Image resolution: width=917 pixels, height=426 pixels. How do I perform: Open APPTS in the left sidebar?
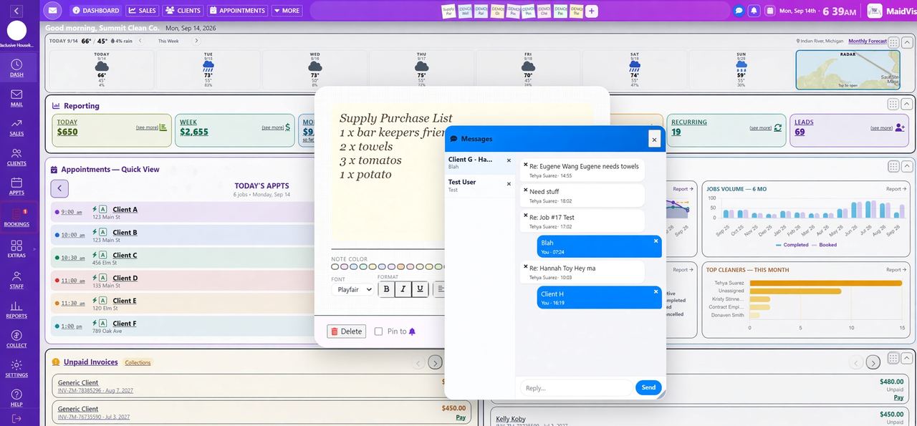pyautogui.click(x=16, y=187)
